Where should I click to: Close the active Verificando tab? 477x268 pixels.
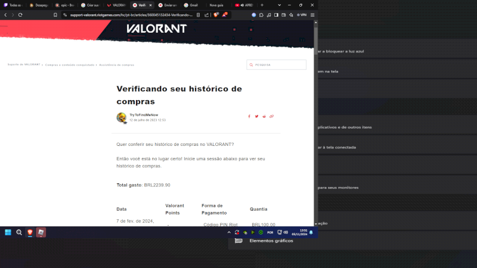click(x=151, y=5)
